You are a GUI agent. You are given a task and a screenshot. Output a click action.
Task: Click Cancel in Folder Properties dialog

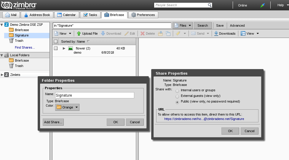click(x=135, y=122)
